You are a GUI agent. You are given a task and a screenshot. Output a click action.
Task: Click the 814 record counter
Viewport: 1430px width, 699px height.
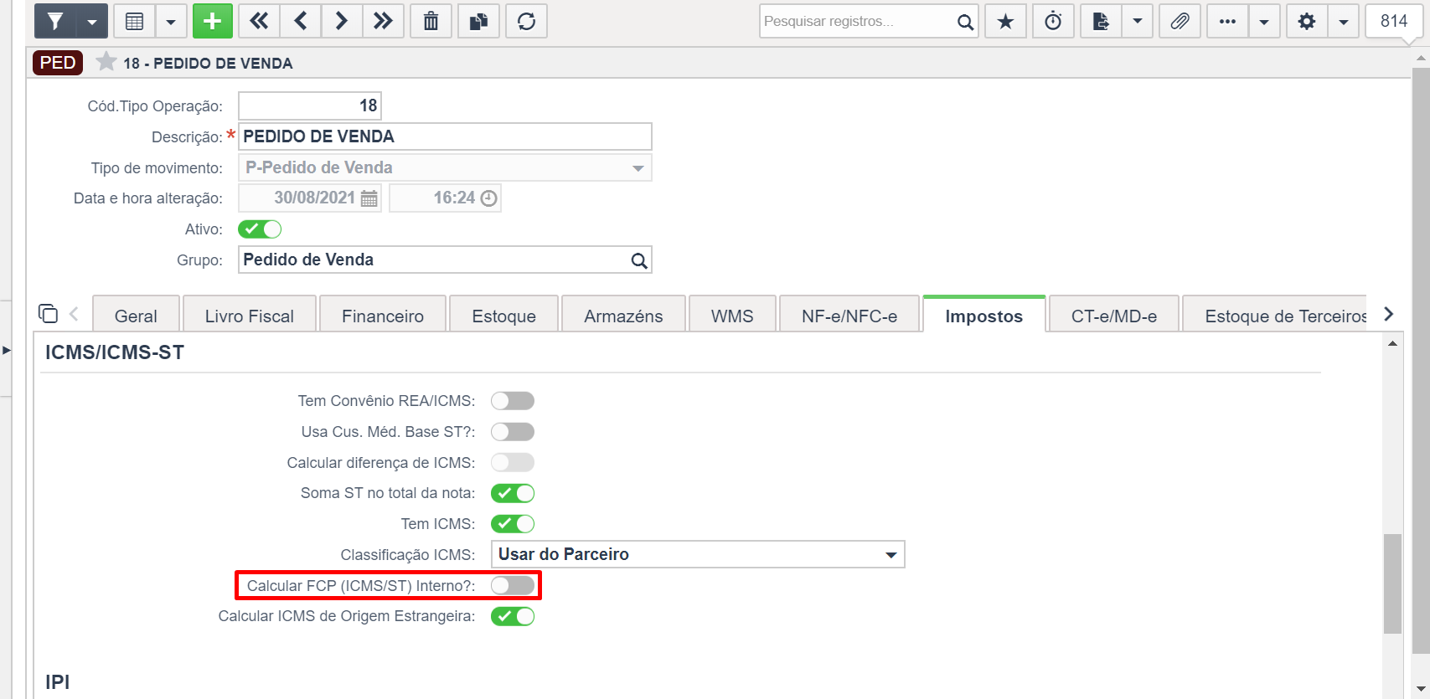[1394, 21]
